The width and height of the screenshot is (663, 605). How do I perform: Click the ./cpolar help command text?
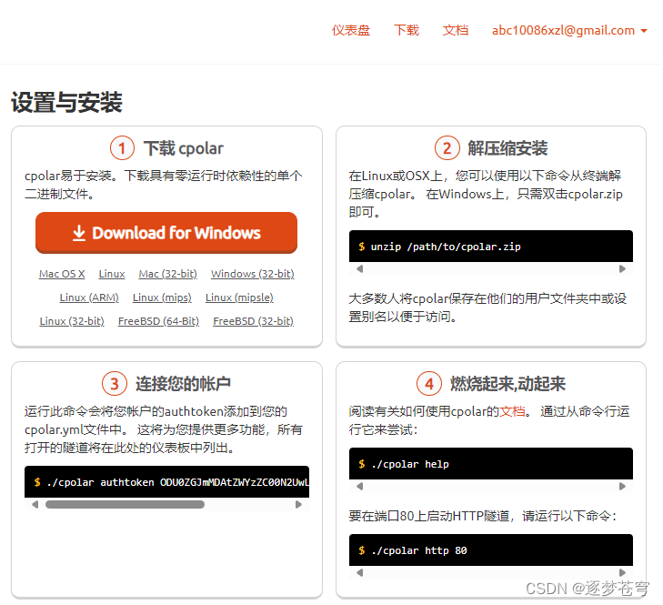point(411,466)
